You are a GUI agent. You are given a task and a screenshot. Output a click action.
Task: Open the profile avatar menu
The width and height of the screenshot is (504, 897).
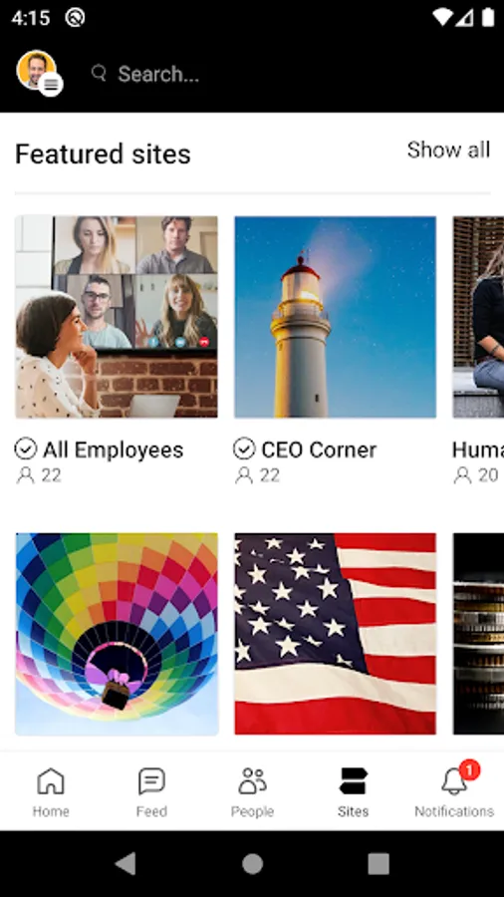38,72
